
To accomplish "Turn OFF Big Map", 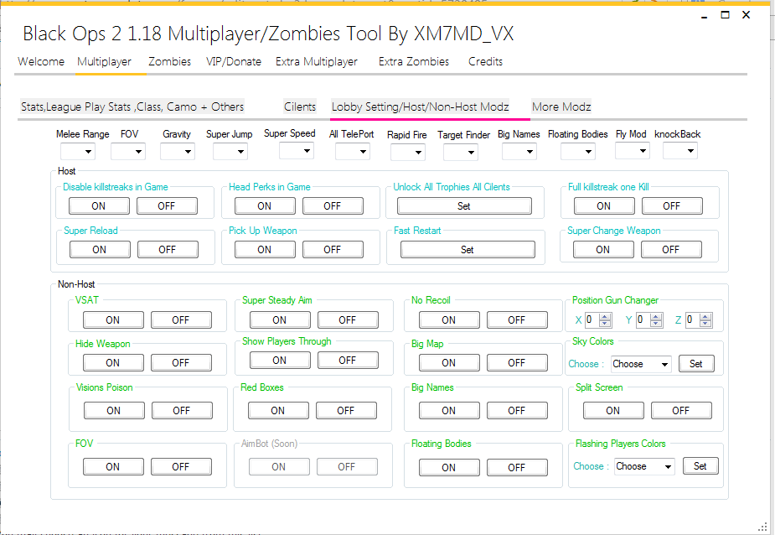I will (x=517, y=363).
